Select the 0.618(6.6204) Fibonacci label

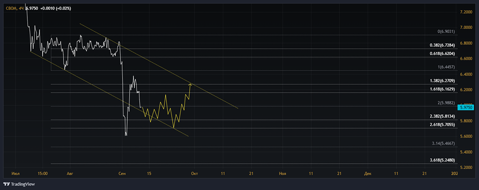(443, 54)
